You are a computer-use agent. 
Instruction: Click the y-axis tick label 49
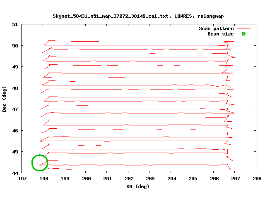(x=15, y=67)
